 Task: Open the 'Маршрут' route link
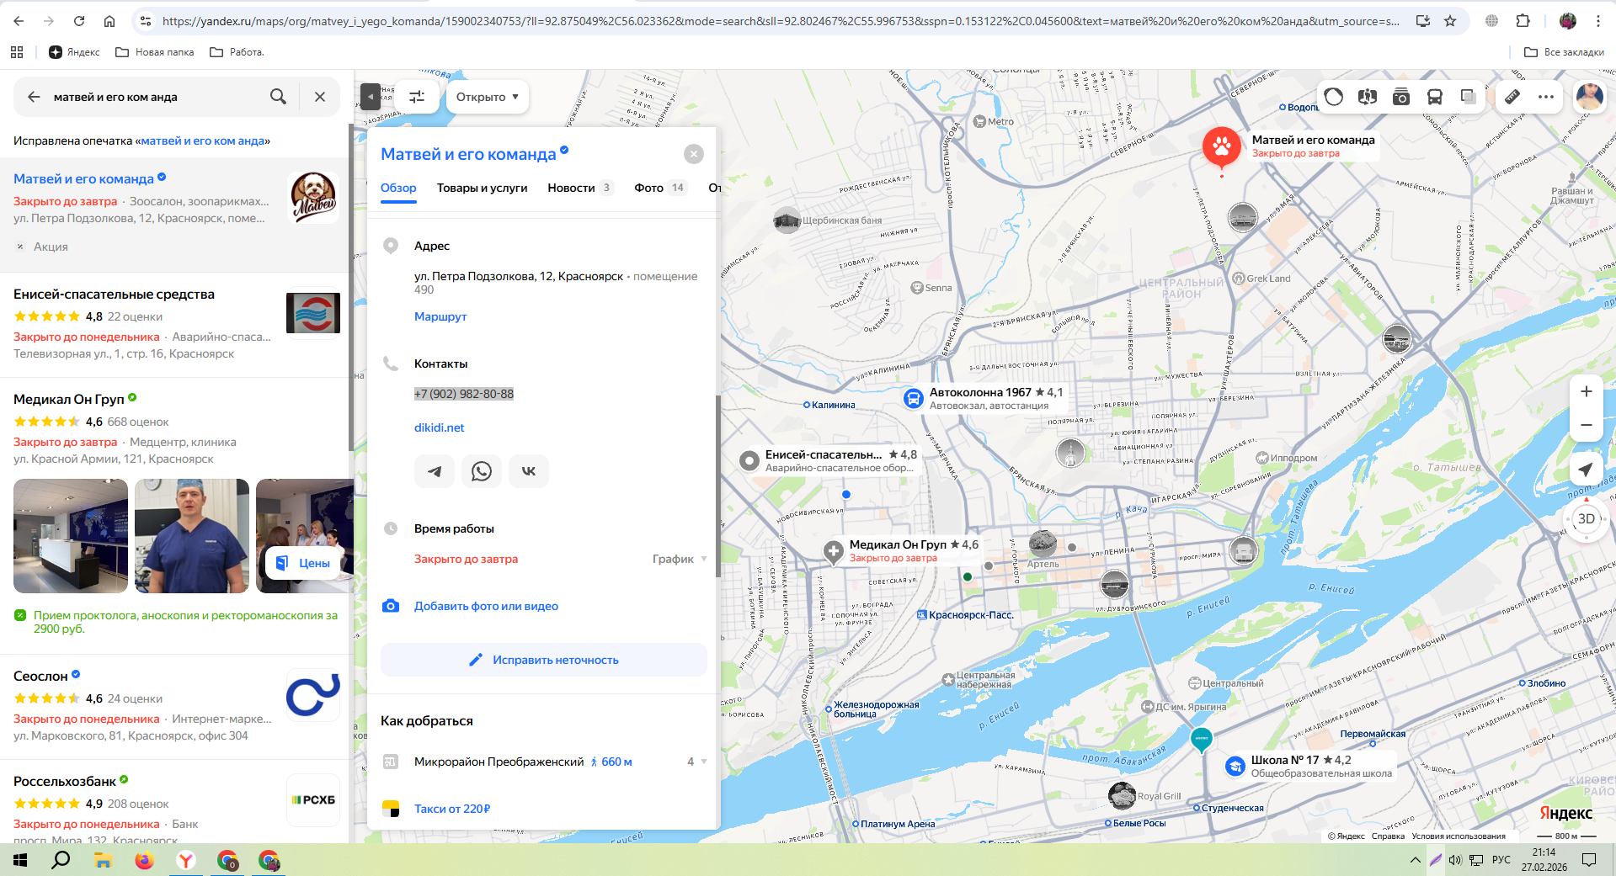point(440,316)
